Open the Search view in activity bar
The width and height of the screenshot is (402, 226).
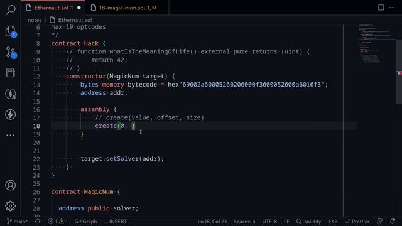click(x=11, y=10)
